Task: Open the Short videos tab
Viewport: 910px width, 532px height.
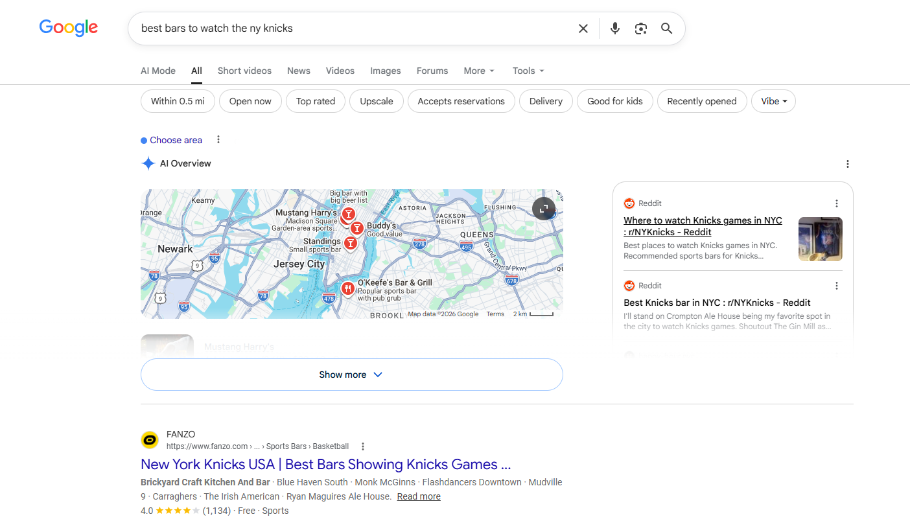Action: [244, 71]
